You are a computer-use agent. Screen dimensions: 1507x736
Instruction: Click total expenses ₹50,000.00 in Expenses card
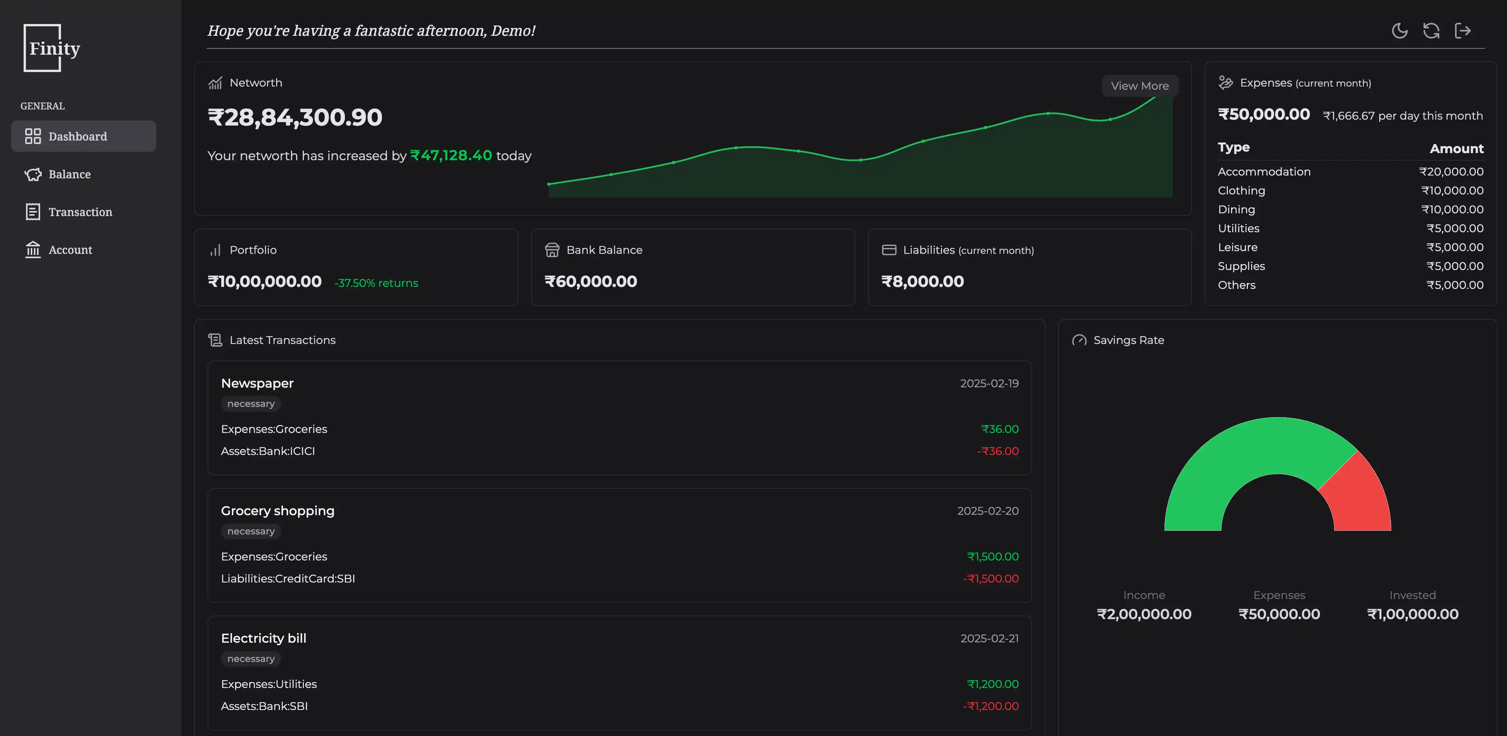coord(1264,115)
